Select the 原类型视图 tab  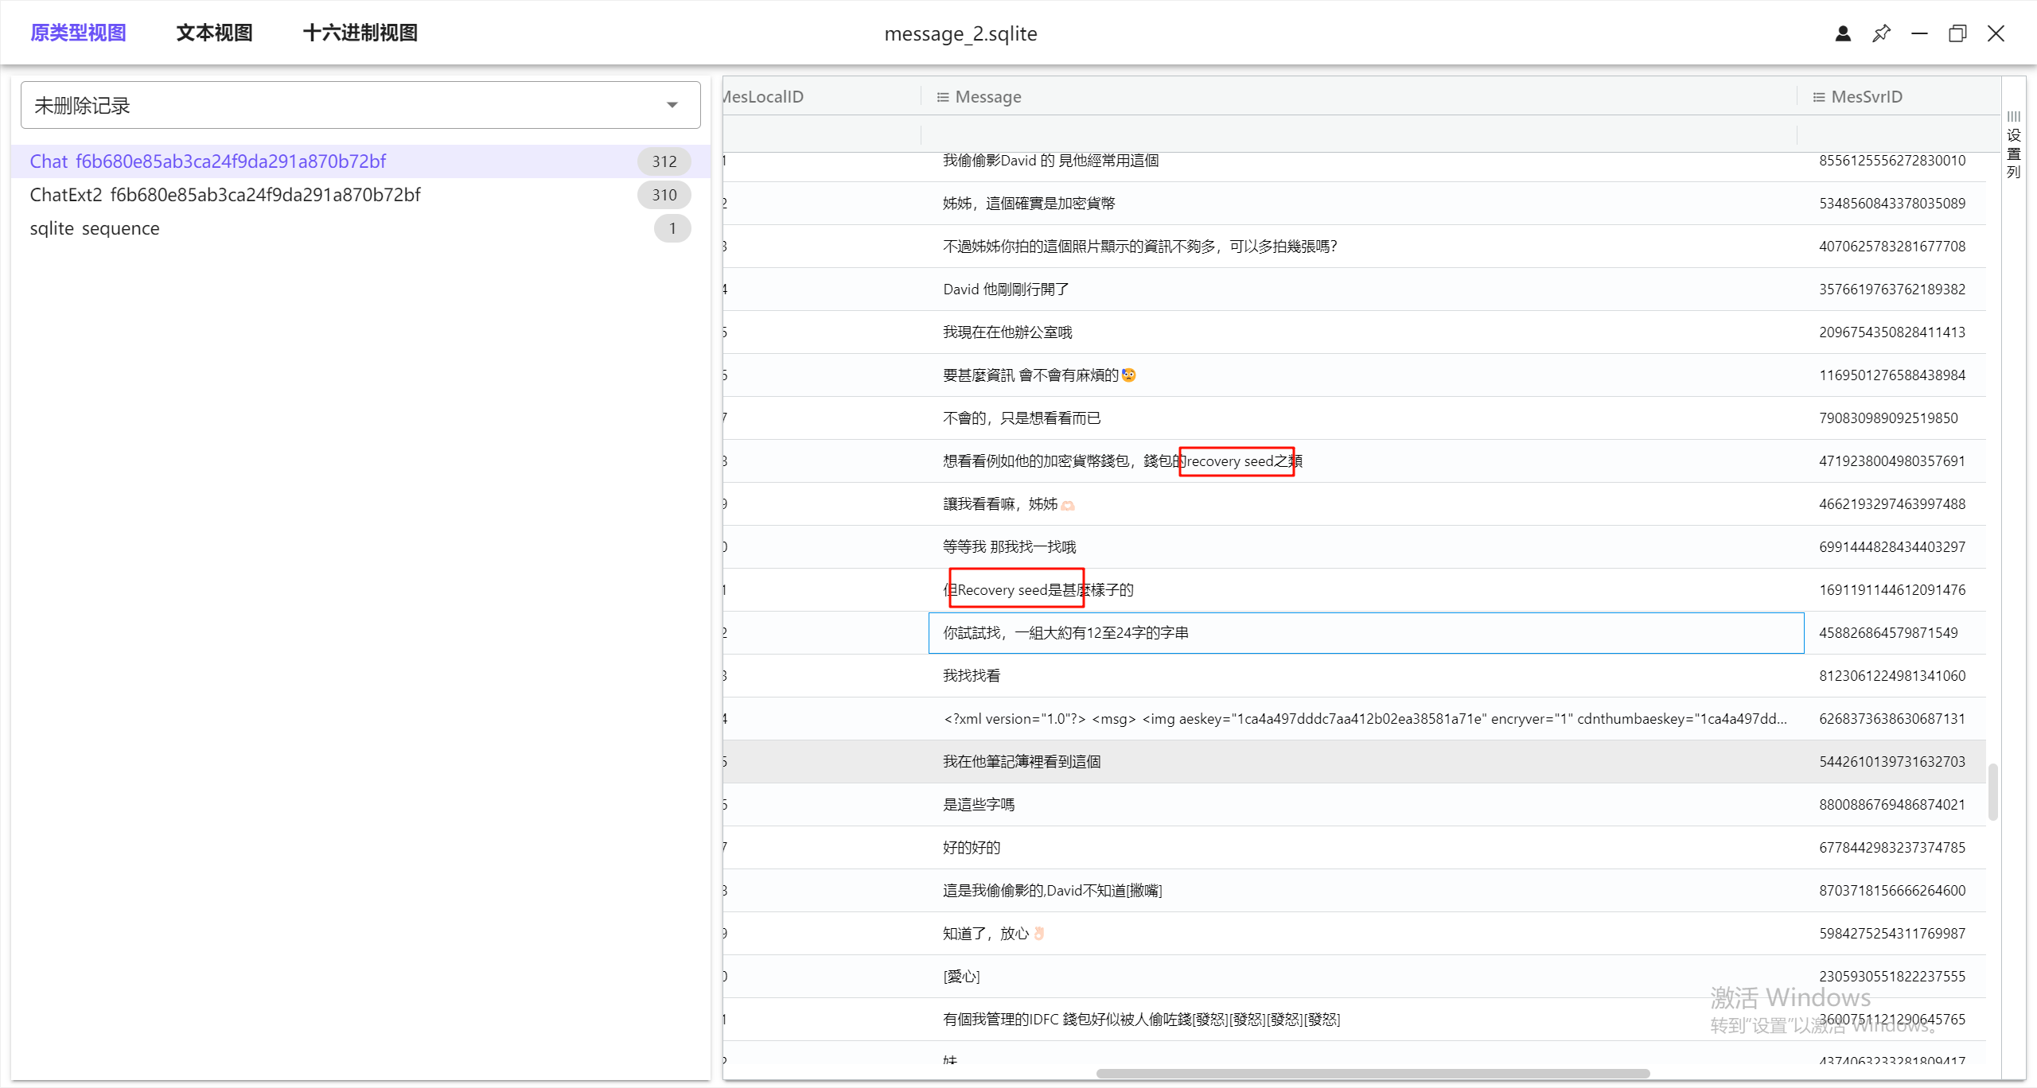(78, 33)
